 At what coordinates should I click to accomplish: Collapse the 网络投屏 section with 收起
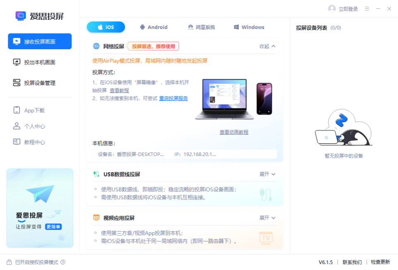coord(267,46)
